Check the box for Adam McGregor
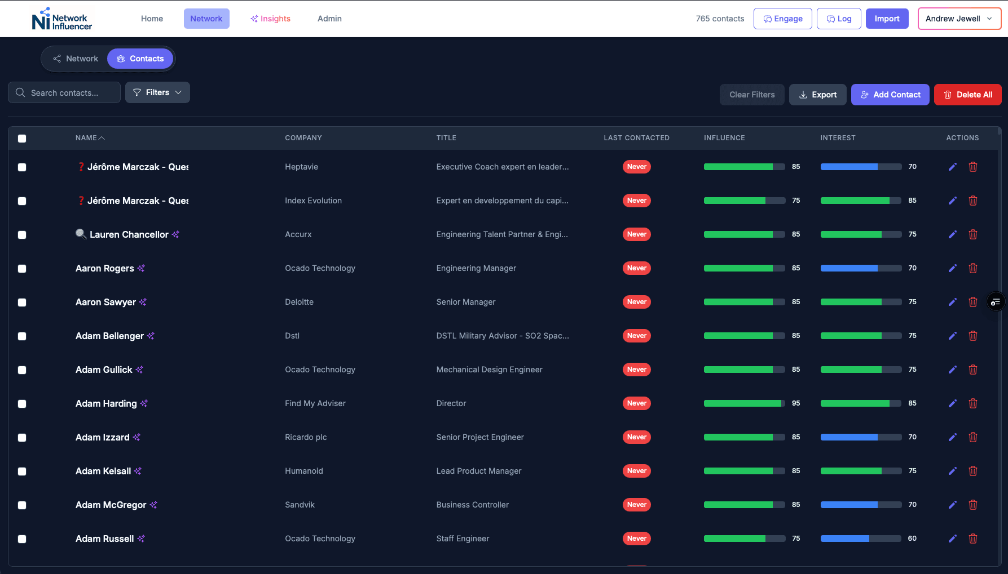The image size is (1008, 574). pyautogui.click(x=22, y=505)
